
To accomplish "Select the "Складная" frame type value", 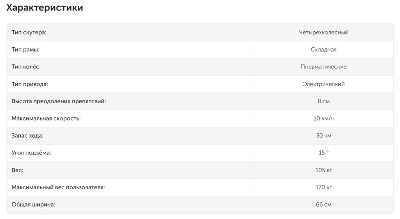I will 323,50.
